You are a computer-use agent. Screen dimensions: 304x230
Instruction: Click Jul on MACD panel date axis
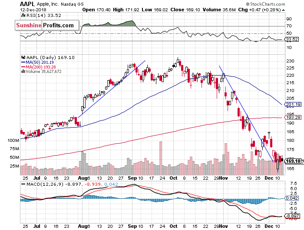[x=36, y=226]
